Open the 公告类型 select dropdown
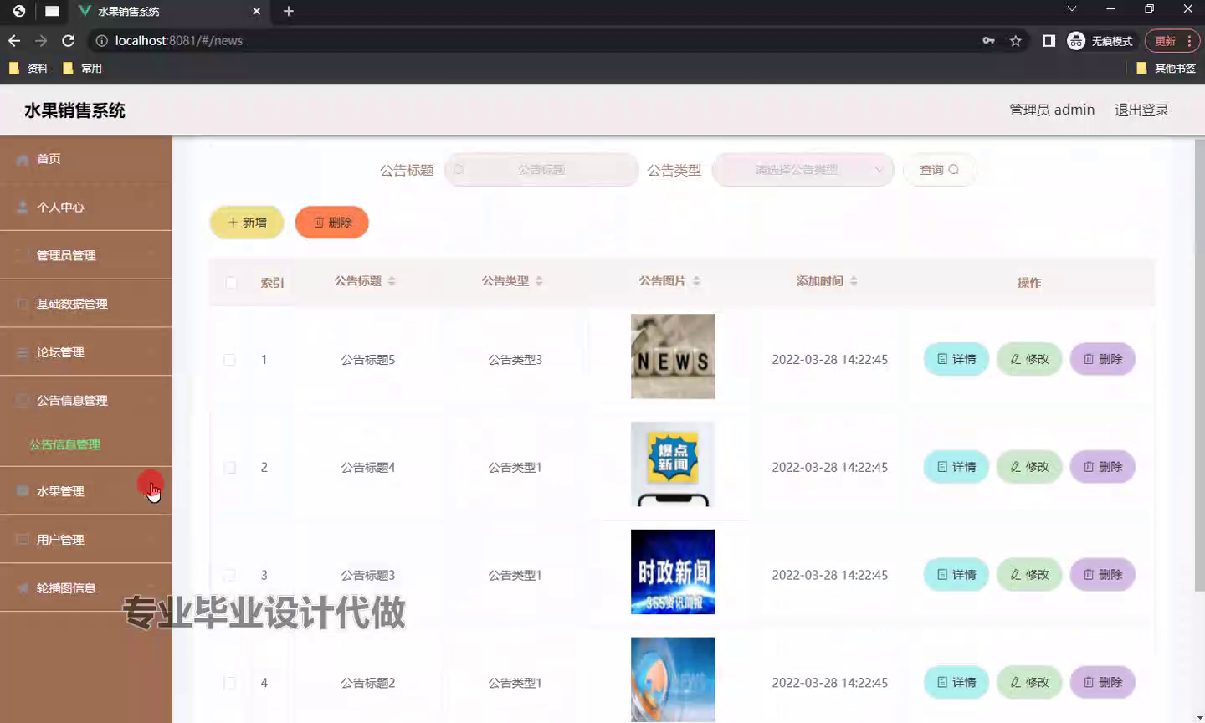The width and height of the screenshot is (1205, 723). (802, 169)
